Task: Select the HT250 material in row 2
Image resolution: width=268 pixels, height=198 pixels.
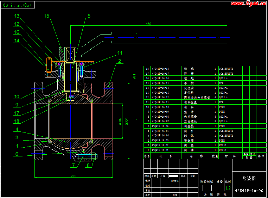Action: [222, 145]
